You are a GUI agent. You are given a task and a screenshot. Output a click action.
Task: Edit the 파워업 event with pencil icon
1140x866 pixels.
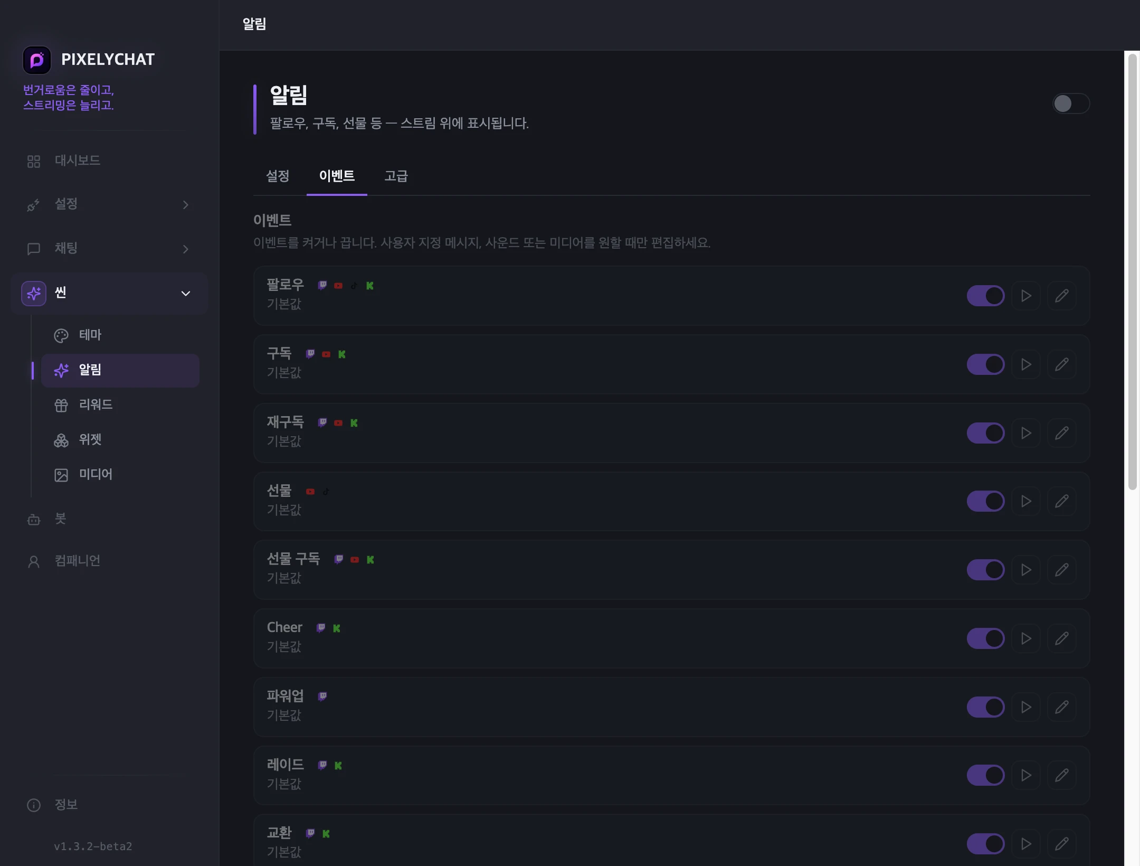[1062, 707]
